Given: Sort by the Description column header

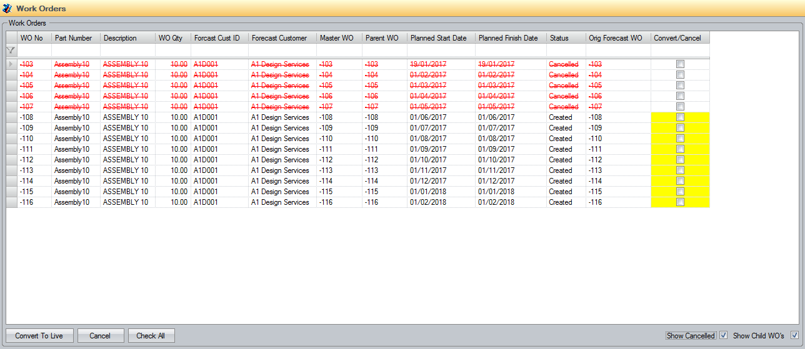Looking at the screenshot, I should click(x=127, y=38).
